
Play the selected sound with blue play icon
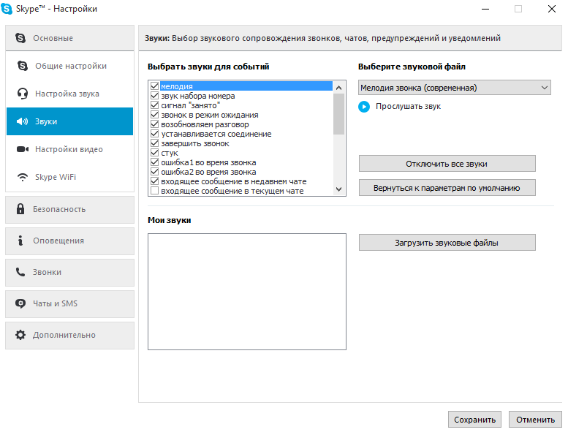point(364,107)
